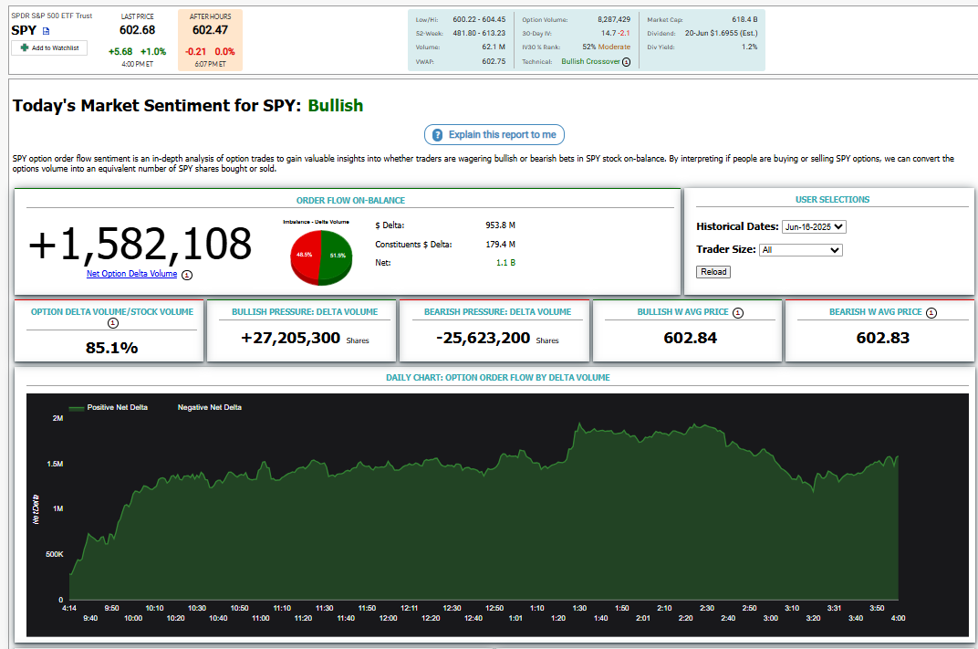Click the 953.8 M $ Delta value
978x649 pixels.
(x=500, y=225)
